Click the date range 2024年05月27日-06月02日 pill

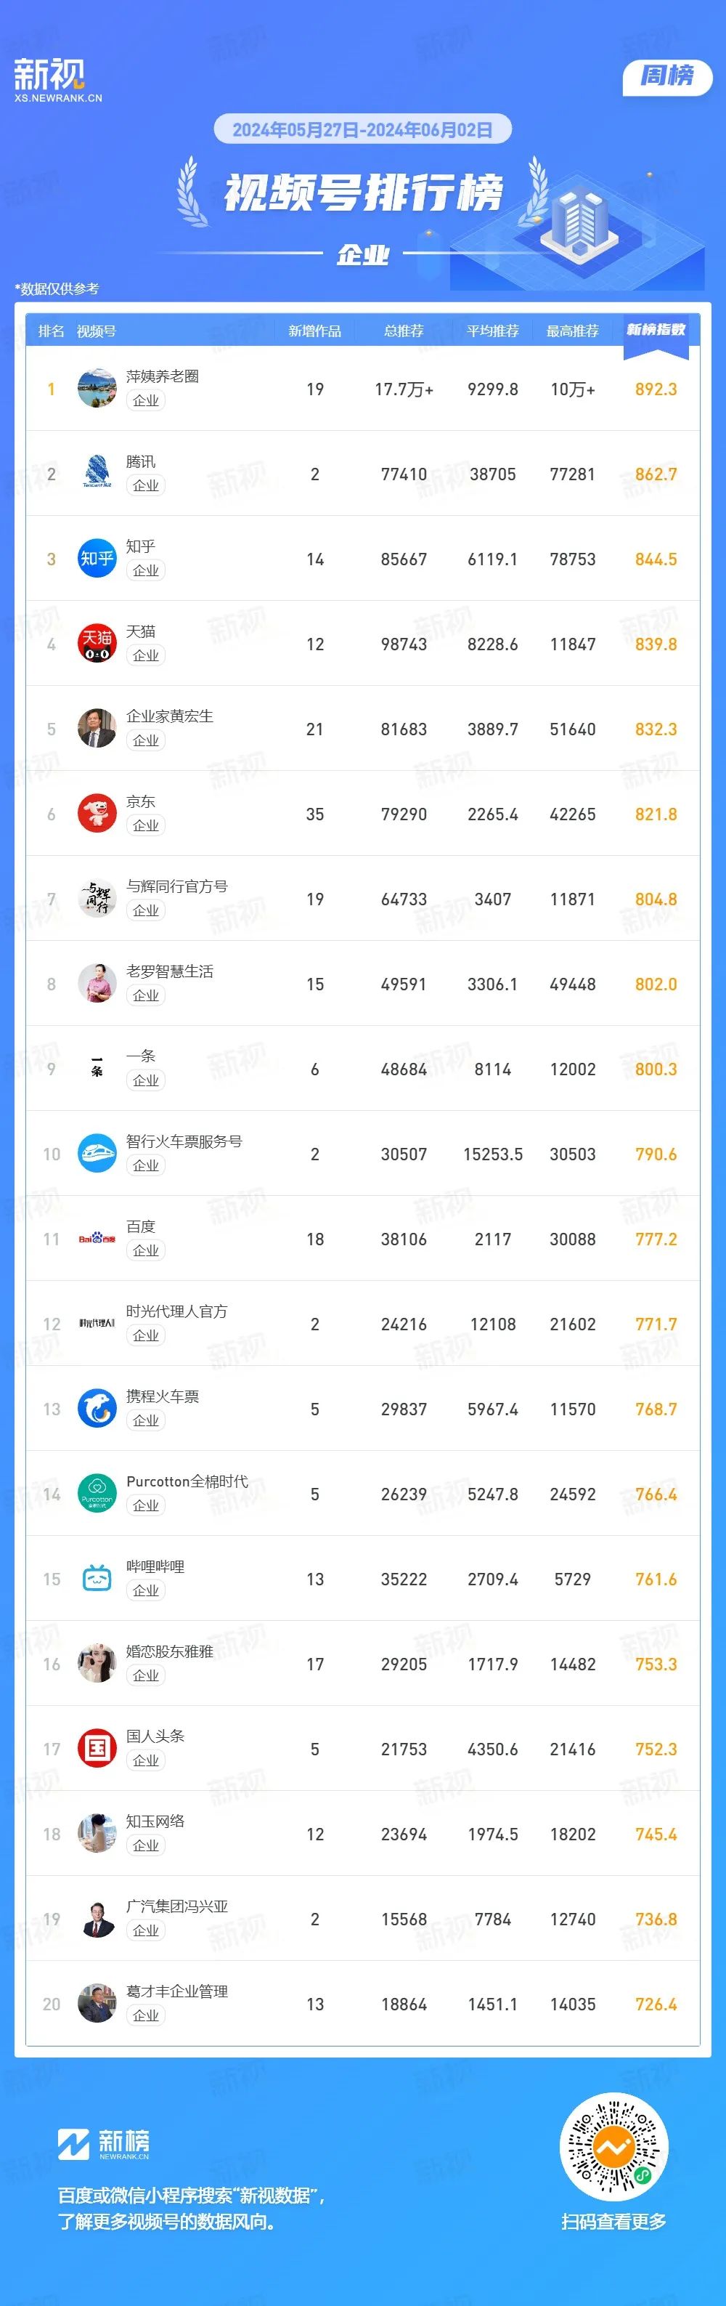tap(362, 130)
